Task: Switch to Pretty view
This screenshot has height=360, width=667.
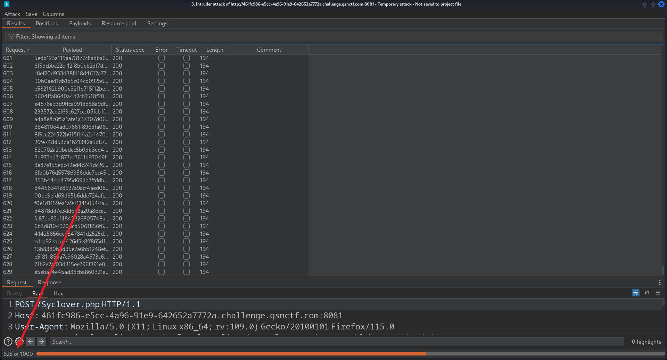Action: coord(14,294)
